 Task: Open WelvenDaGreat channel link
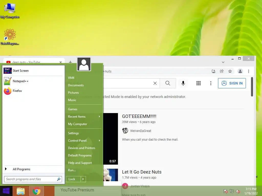pyautogui.click(x=141, y=131)
